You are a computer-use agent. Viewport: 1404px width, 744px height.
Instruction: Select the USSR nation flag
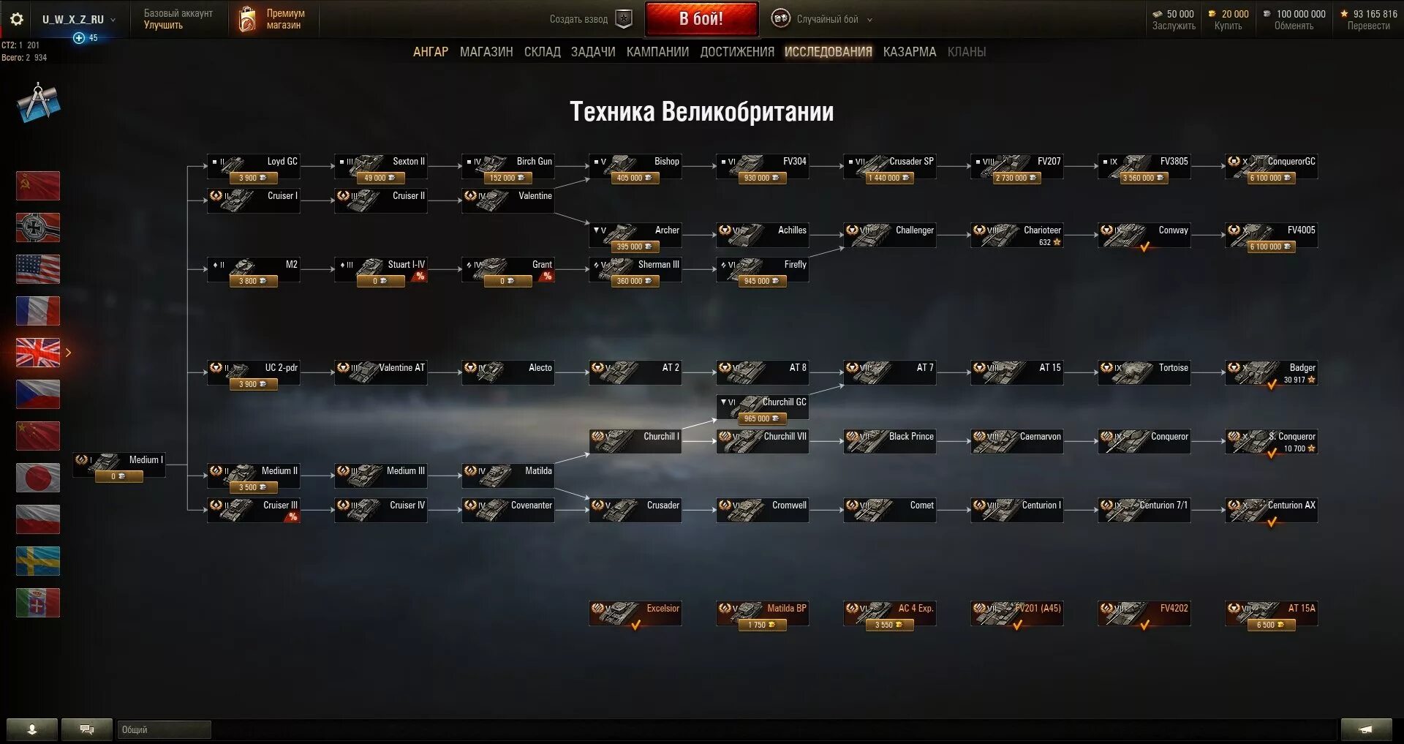pyautogui.click(x=38, y=186)
